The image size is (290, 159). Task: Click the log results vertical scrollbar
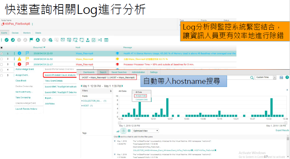(288, 147)
